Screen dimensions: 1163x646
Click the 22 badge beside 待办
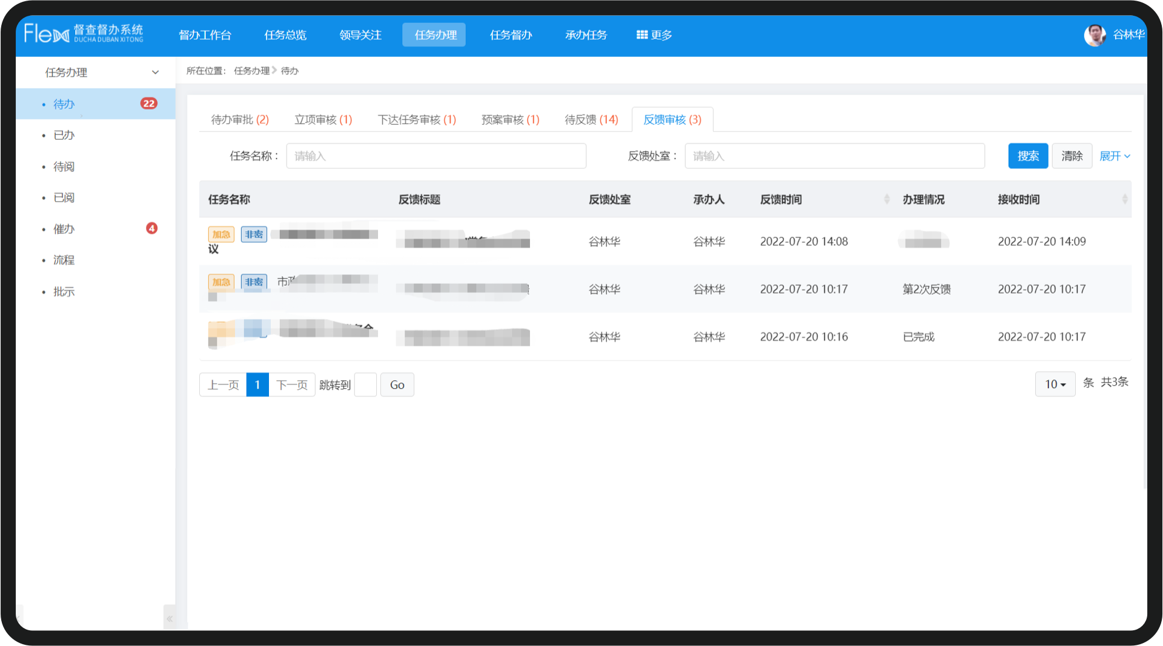(x=148, y=104)
